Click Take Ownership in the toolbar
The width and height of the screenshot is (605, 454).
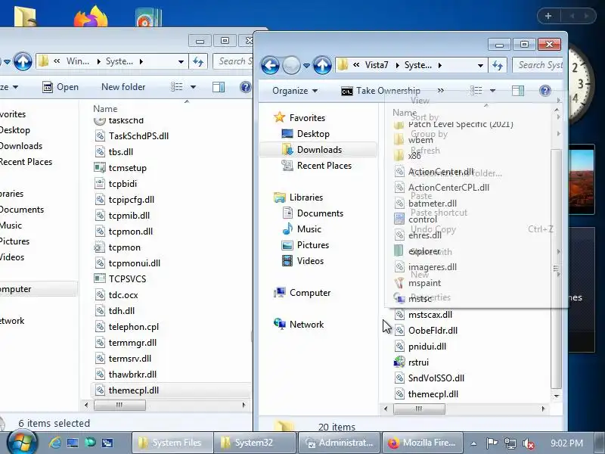coord(381,91)
